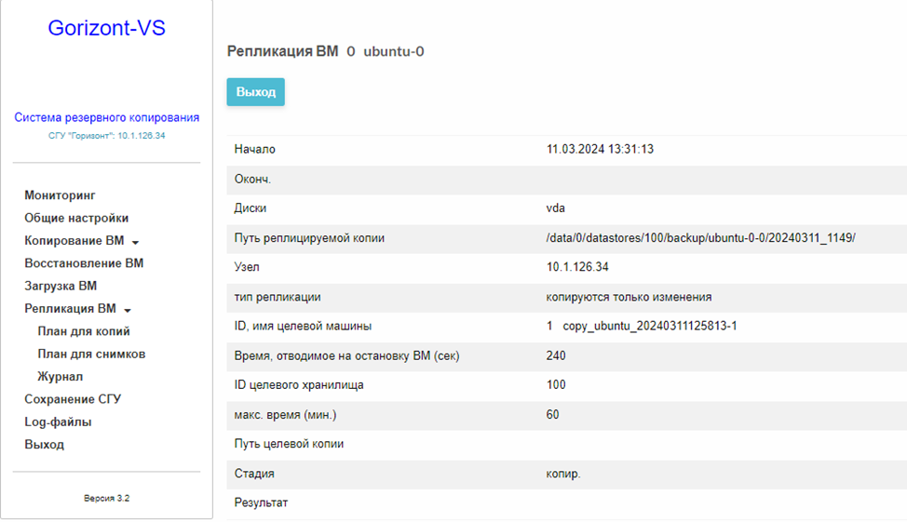Image resolution: width=907 pixels, height=522 pixels.
Task: Open План для копий submenu item
Action: (x=84, y=331)
